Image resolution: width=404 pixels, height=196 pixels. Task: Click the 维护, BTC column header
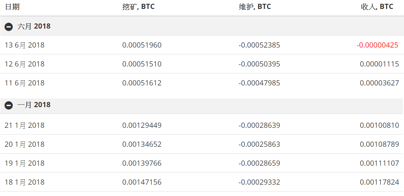254,7
